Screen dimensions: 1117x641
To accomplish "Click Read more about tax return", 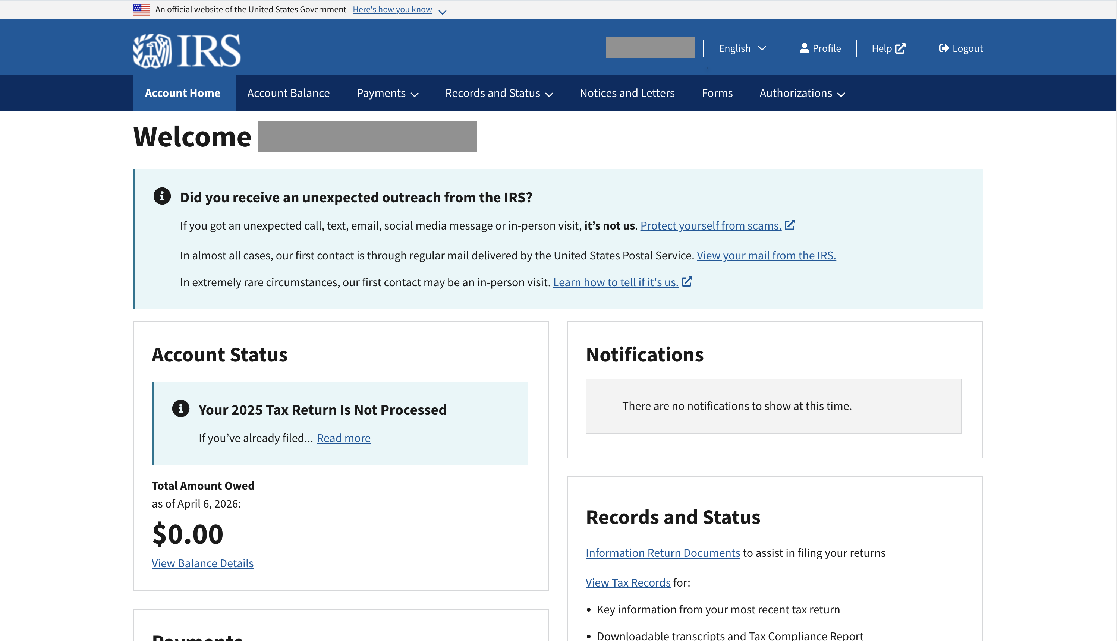I will [343, 438].
